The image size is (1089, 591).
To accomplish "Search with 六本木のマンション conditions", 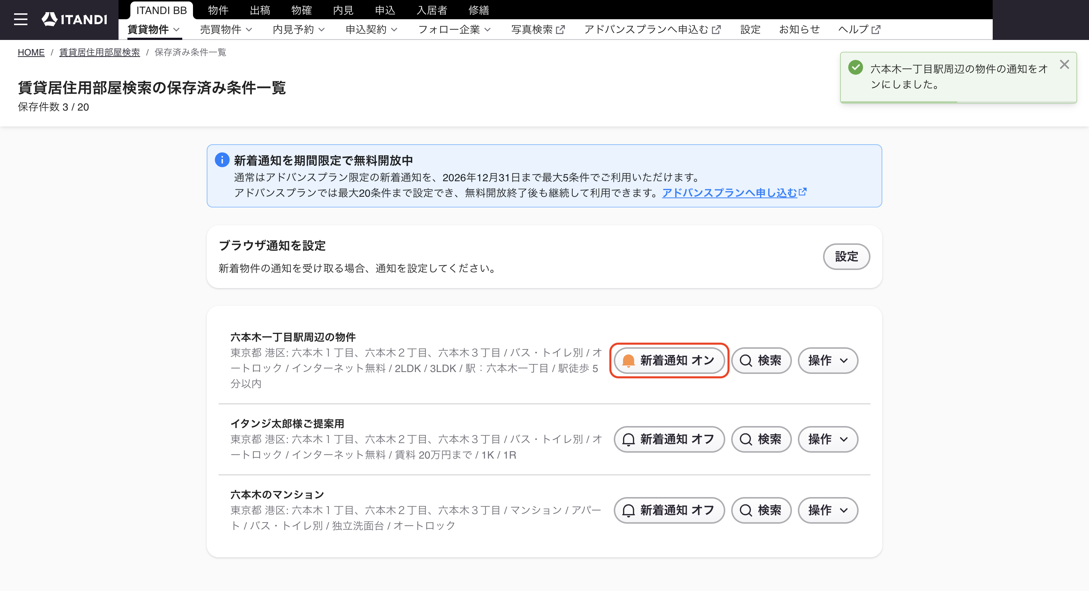I will point(761,510).
